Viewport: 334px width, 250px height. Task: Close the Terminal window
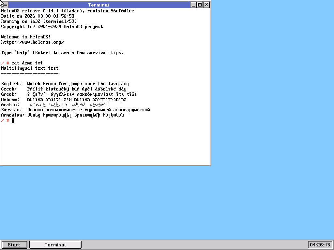tap(206, 5)
